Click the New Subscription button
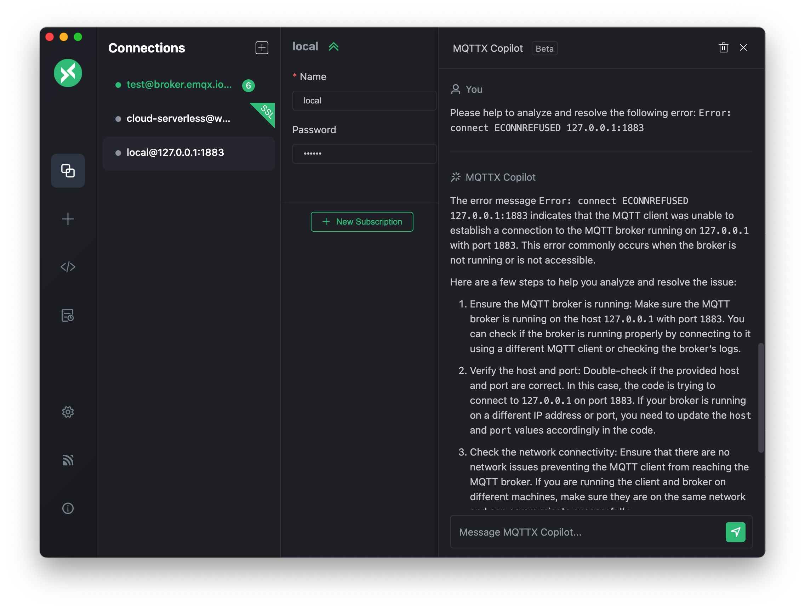This screenshot has height=610, width=805. coord(362,221)
